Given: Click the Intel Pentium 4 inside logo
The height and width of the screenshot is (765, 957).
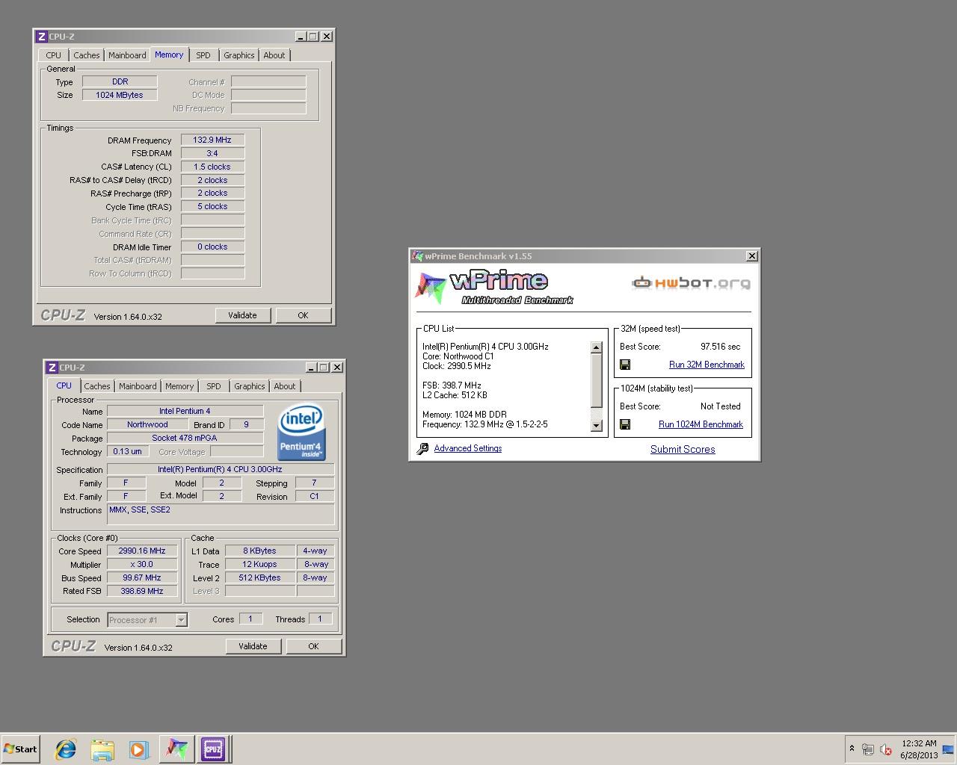Looking at the screenshot, I should pos(301,433).
